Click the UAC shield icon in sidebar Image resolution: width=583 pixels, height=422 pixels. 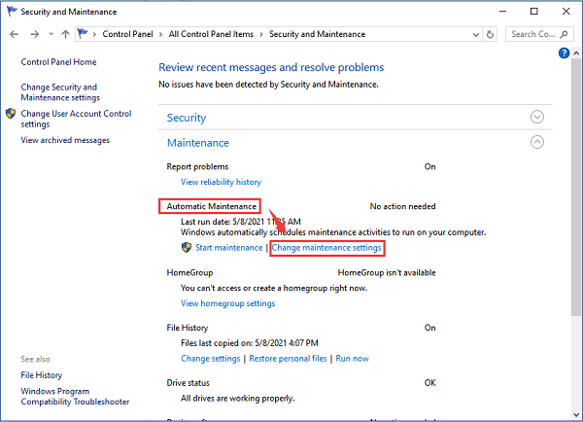[11, 114]
